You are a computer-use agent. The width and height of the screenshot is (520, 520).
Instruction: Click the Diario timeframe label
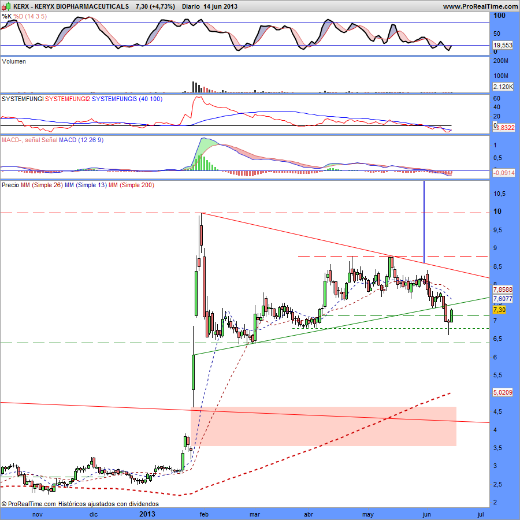click(x=191, y=6)
